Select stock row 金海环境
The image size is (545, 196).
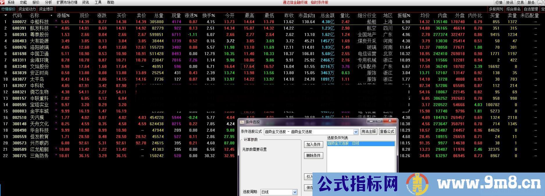(x=40, y=60)
